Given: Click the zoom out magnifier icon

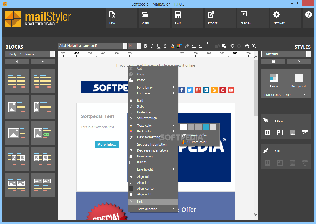Looking at the screenshot, I should point(247,46).
